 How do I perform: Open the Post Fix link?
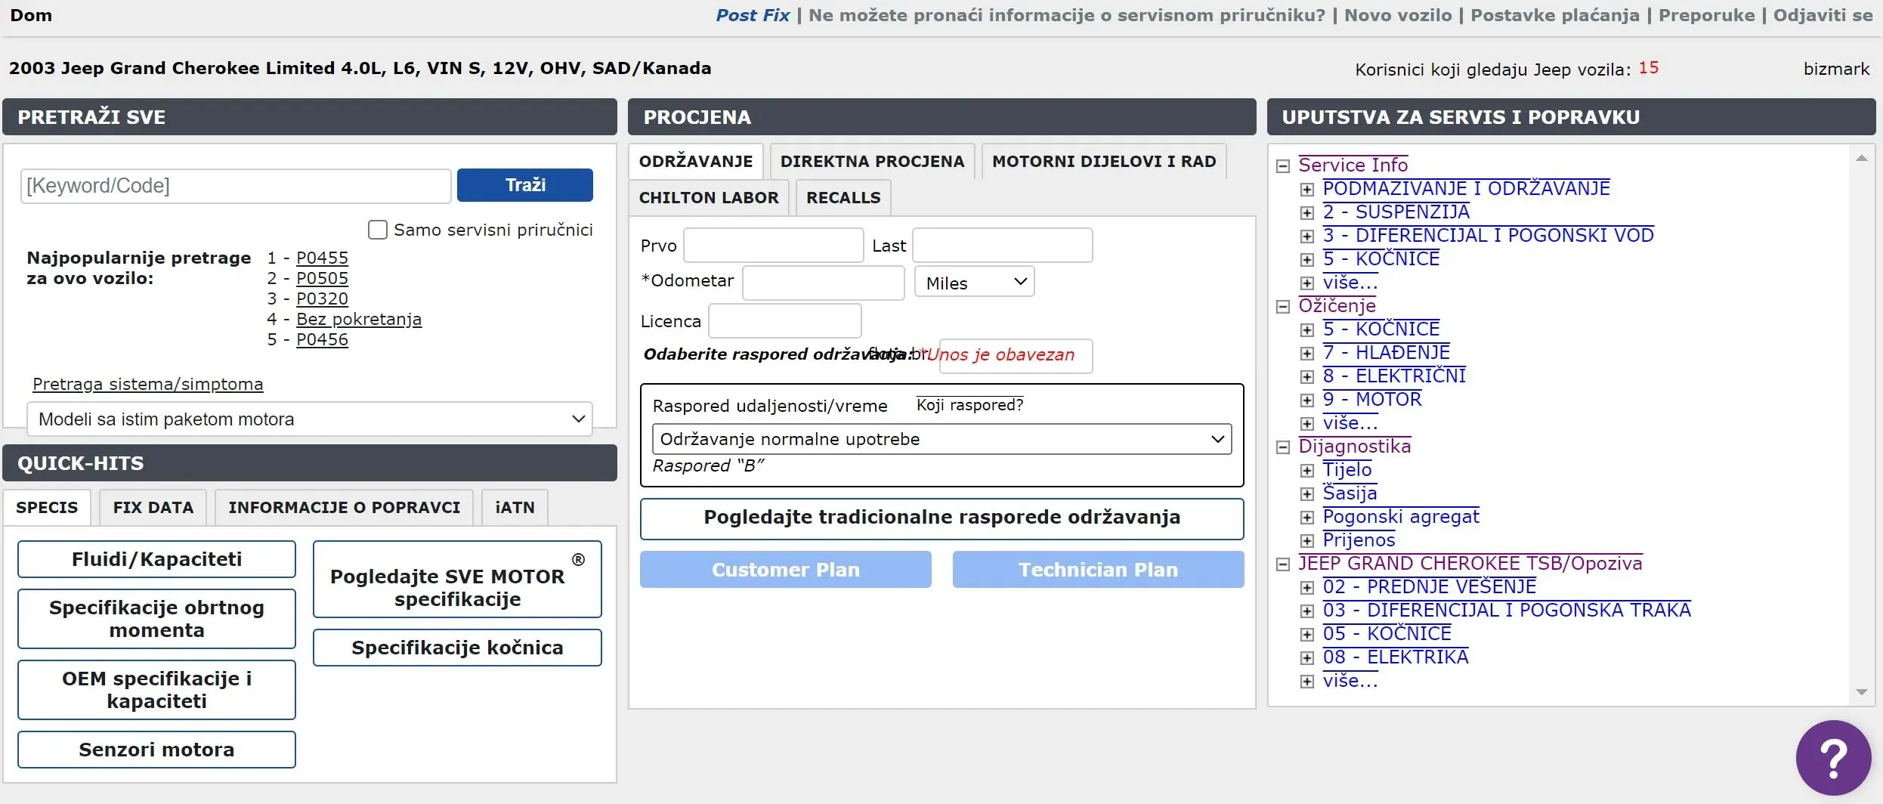(x=753, y=15)
